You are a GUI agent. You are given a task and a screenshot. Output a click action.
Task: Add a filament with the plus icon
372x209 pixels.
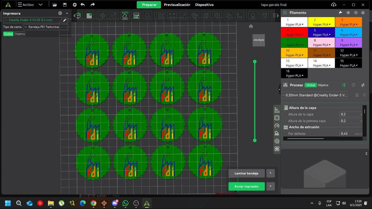coord(348,13)
